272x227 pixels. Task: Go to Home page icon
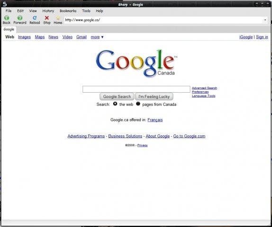pyautogui.click(x=58, y=17)
